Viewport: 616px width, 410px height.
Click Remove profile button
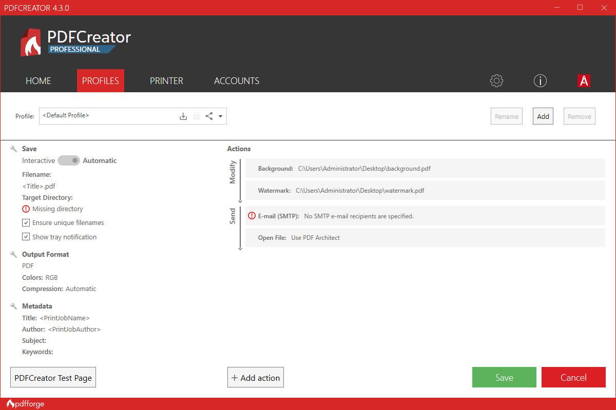click(x=580, y=116)
